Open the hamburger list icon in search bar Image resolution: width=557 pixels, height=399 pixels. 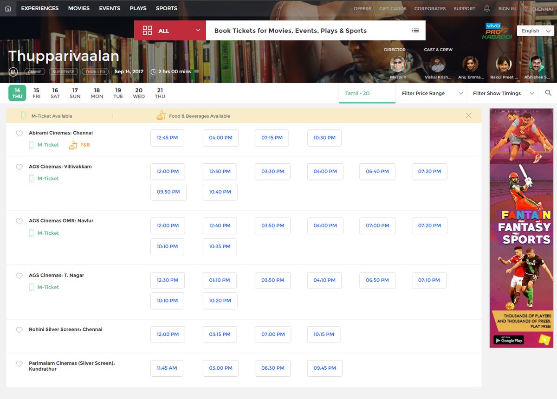pyautogui.click(x=415, y=31)
